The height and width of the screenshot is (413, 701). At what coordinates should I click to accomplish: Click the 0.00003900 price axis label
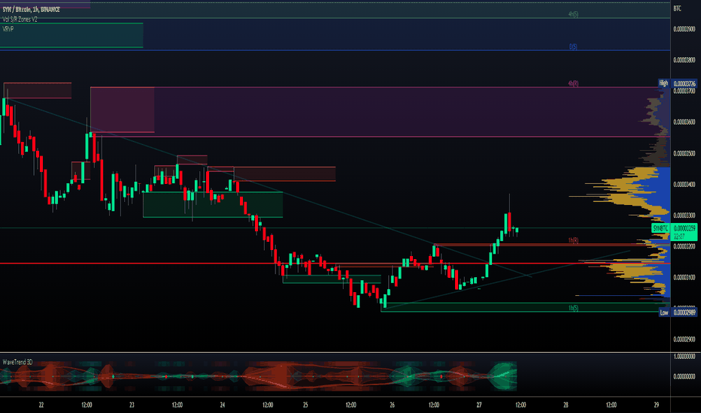coord(684,29)
